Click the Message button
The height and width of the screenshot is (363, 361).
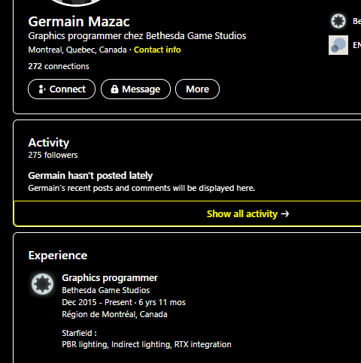coord(135,89)
